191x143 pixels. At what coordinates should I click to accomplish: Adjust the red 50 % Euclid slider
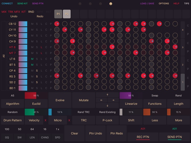click(36, 96)
